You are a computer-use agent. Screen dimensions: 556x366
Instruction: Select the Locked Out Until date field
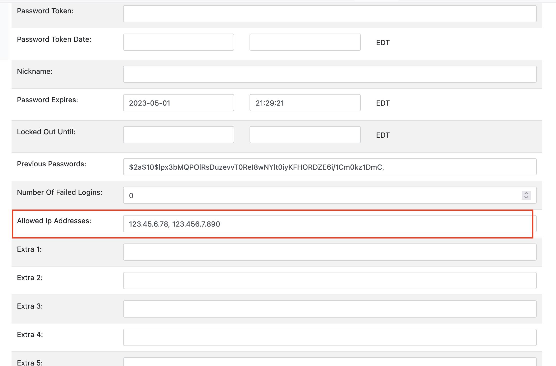(178, 135)
